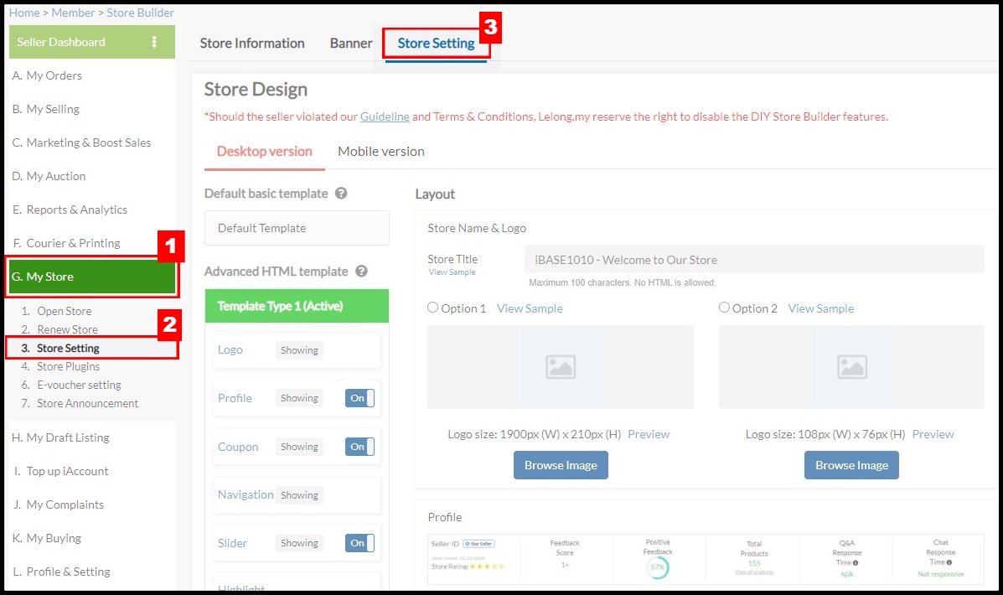Switch to the Store Information tab
The height and width of the screenshot is (595, 1003).
coord(252,43)
